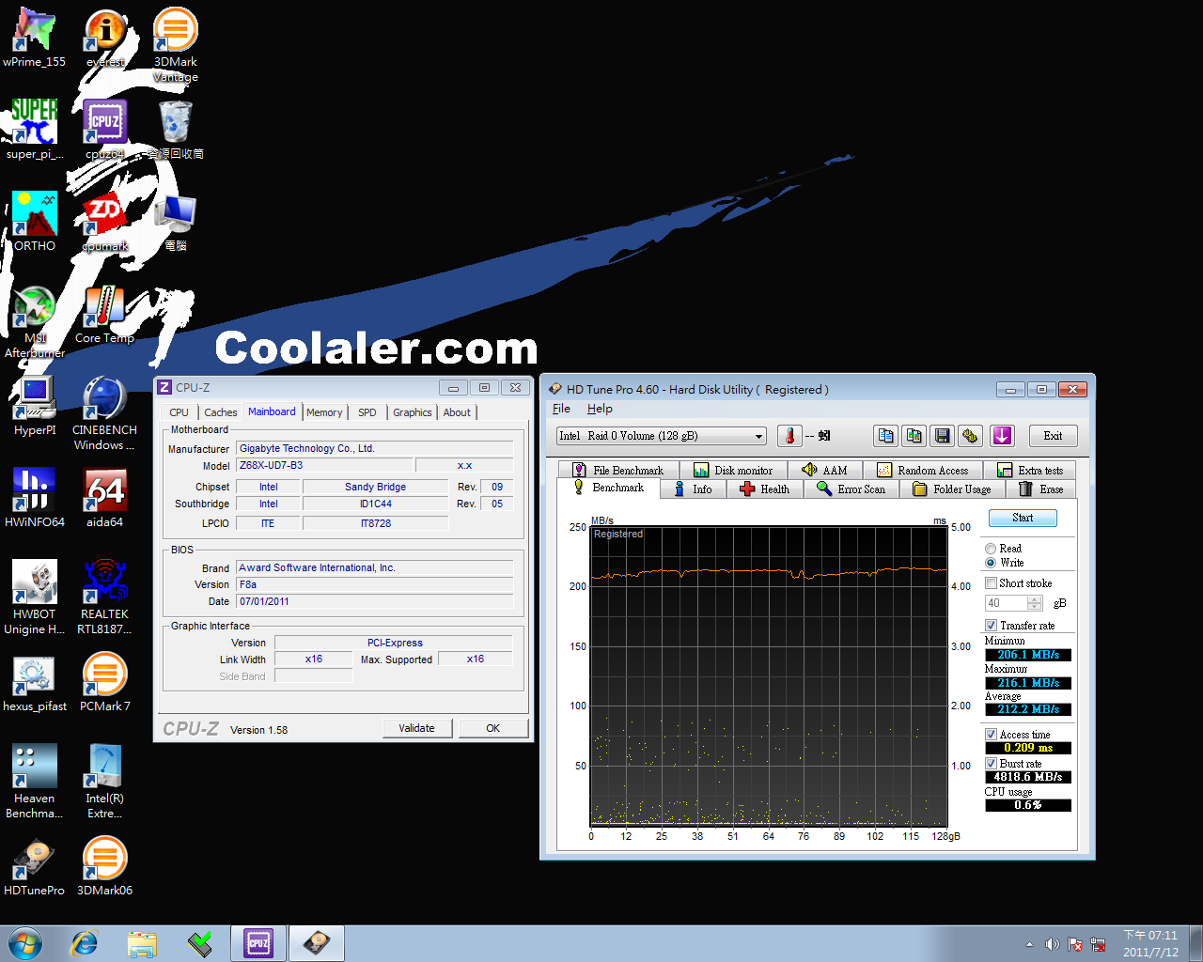Image resolution: width=1203 pixels, height=962 pixels.
Task: Switch to the About tab in CPU-Z
Action: [457, 412]
